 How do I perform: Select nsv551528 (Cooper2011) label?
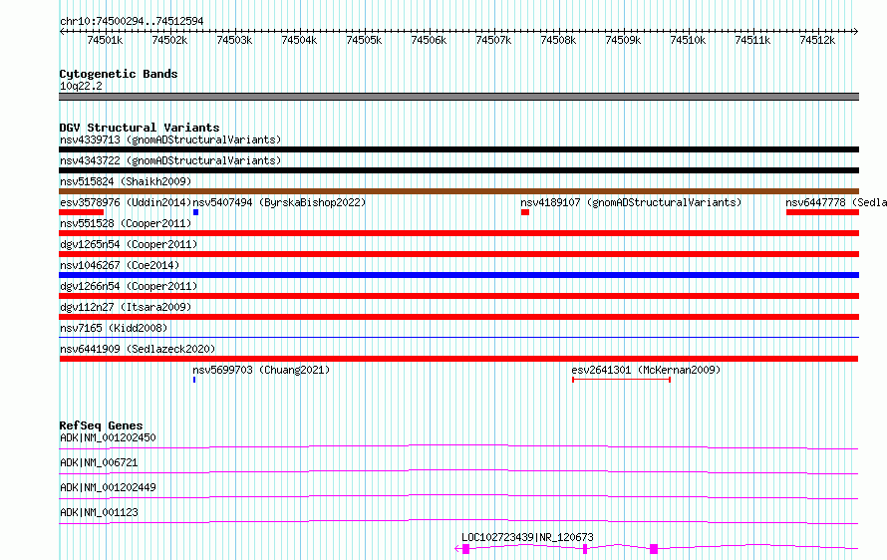126,223
